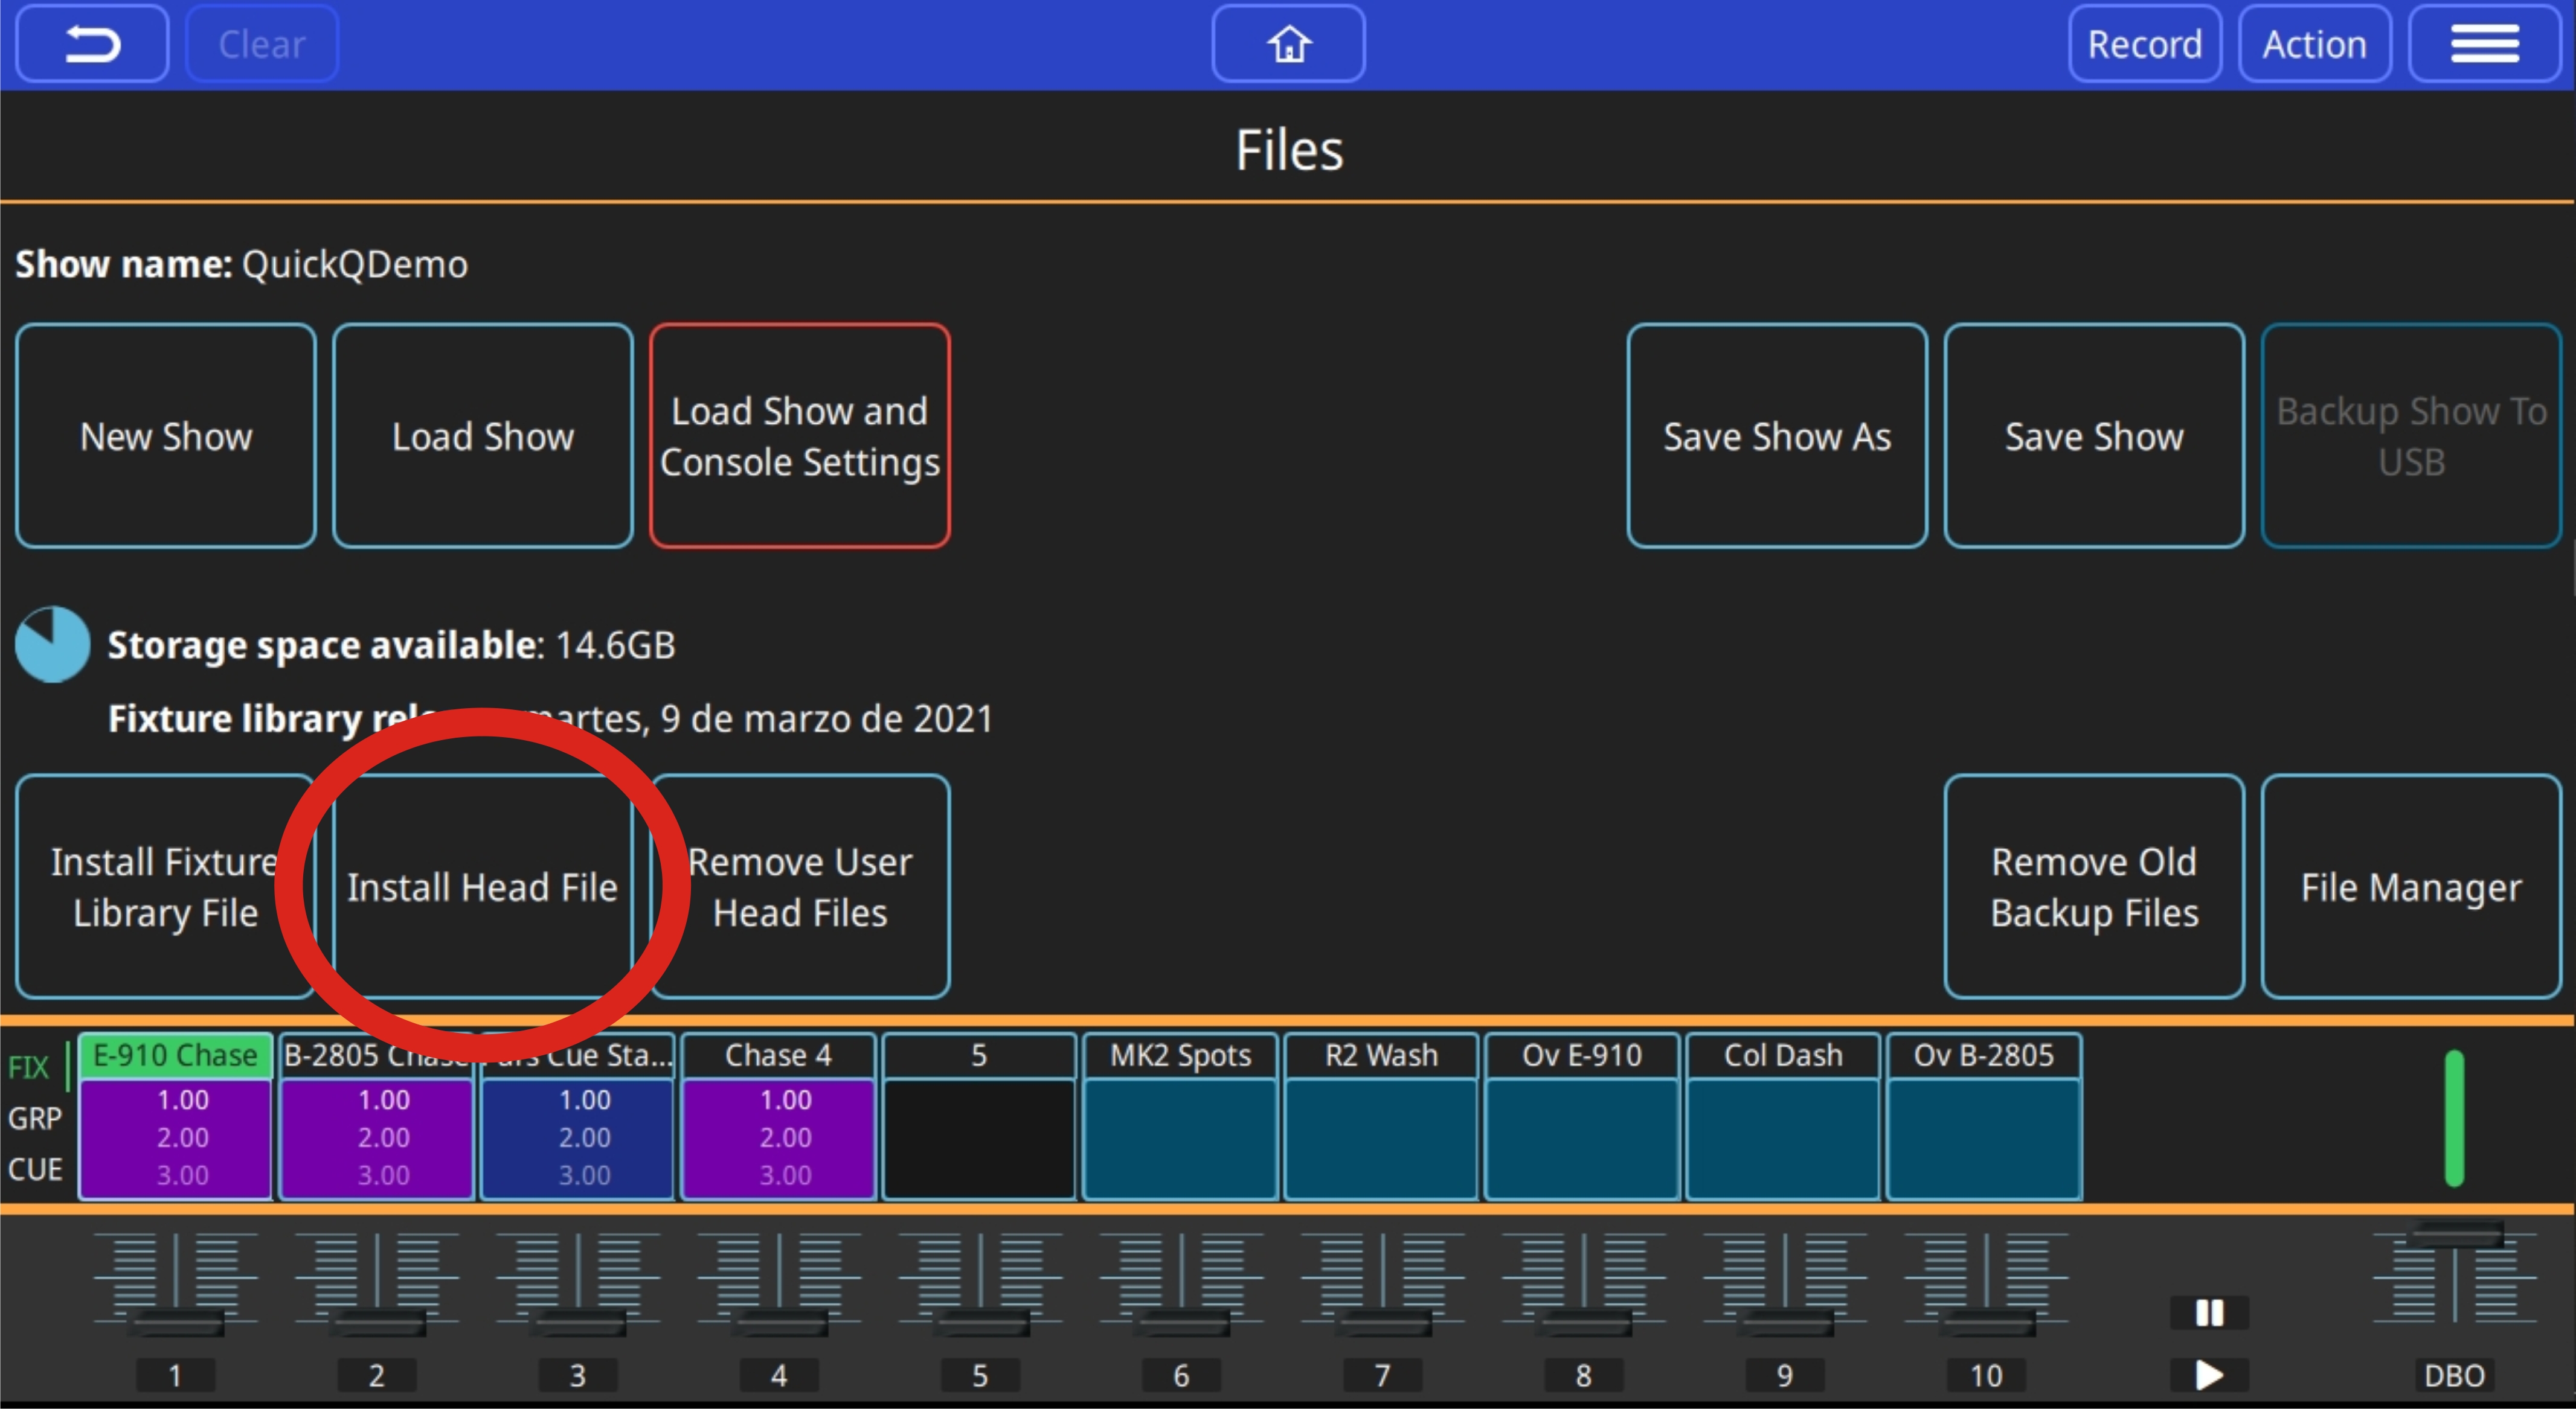Viewport: 2576px width, 1409px height.
Task: Click Save Show As button
Action: (x=1777, y=436)
